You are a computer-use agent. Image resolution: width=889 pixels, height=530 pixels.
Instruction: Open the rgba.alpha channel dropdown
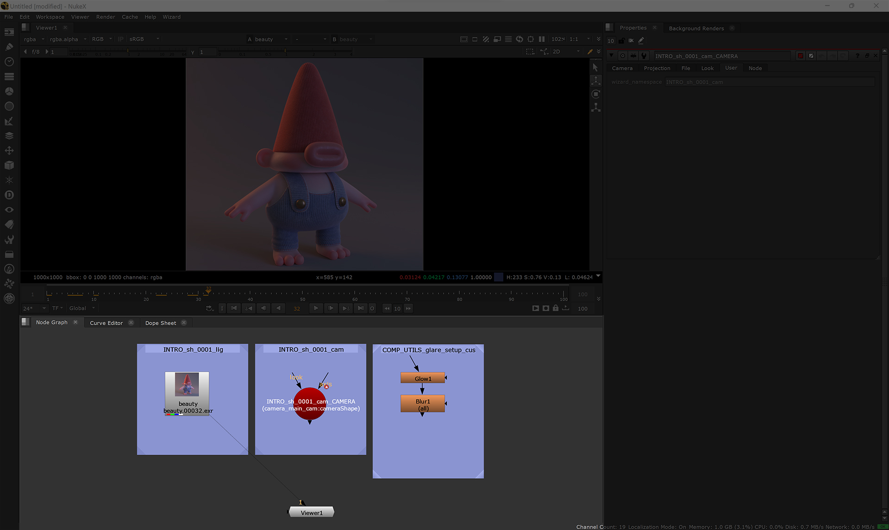point(68,39)
